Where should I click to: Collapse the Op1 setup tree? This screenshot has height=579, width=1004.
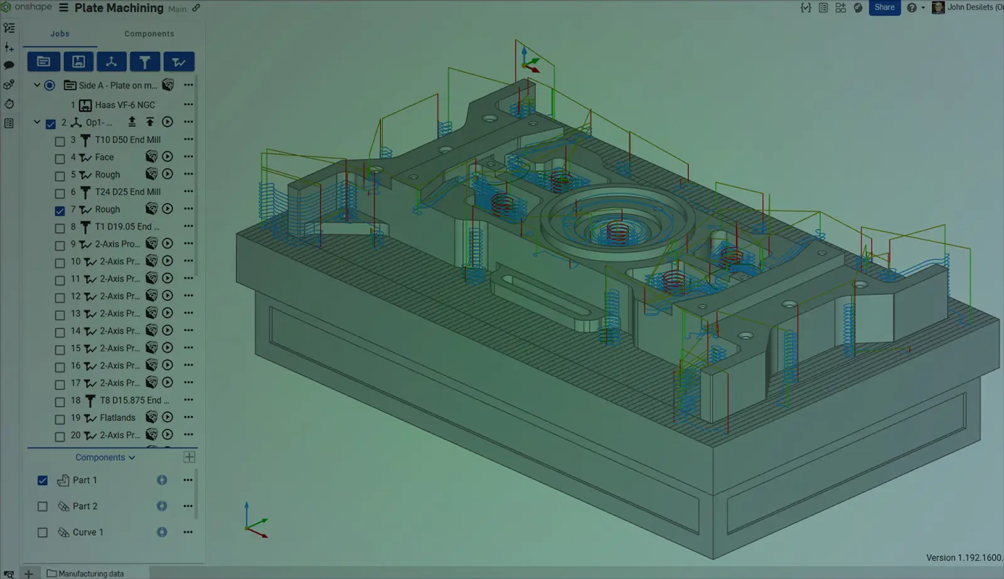pos(37,122)
